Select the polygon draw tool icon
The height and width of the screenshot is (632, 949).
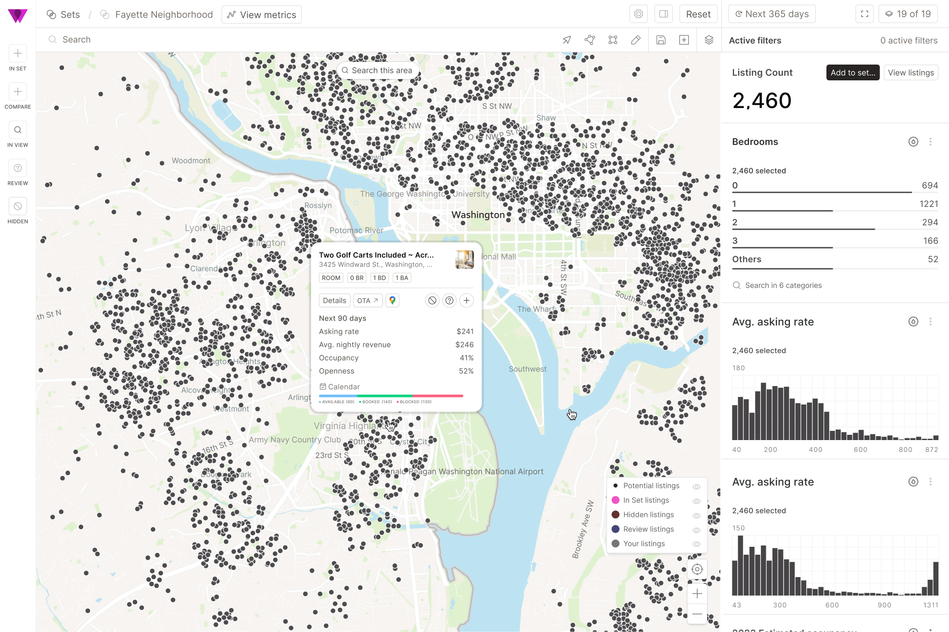pyautogui.click(x=590, y=40)
